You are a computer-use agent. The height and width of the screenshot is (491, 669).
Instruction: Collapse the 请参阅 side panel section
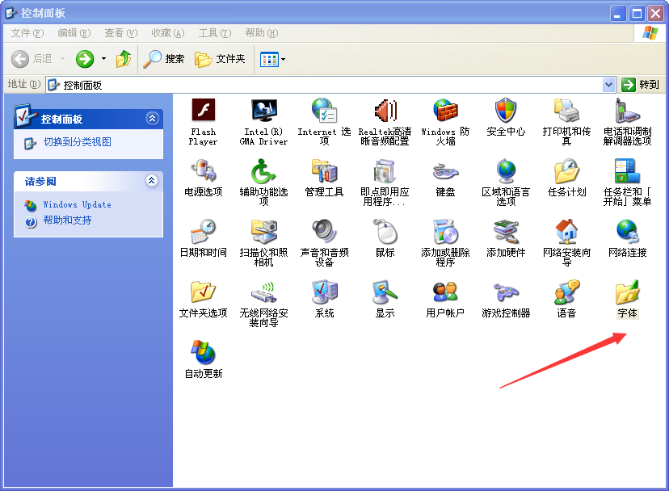(x=151, y=180)
